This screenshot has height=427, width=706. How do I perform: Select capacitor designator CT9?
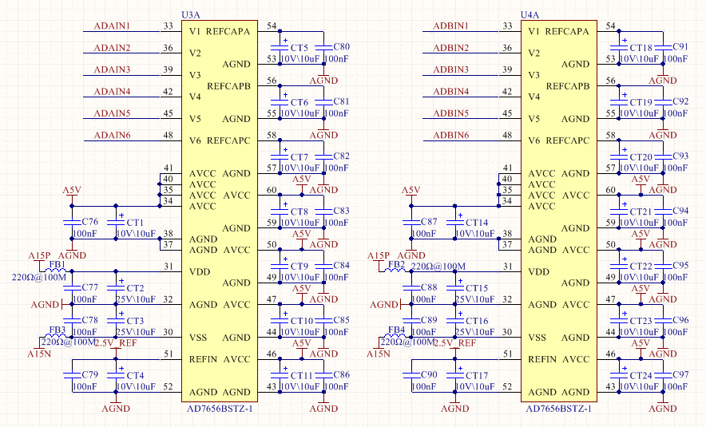[x=299, y=267]
